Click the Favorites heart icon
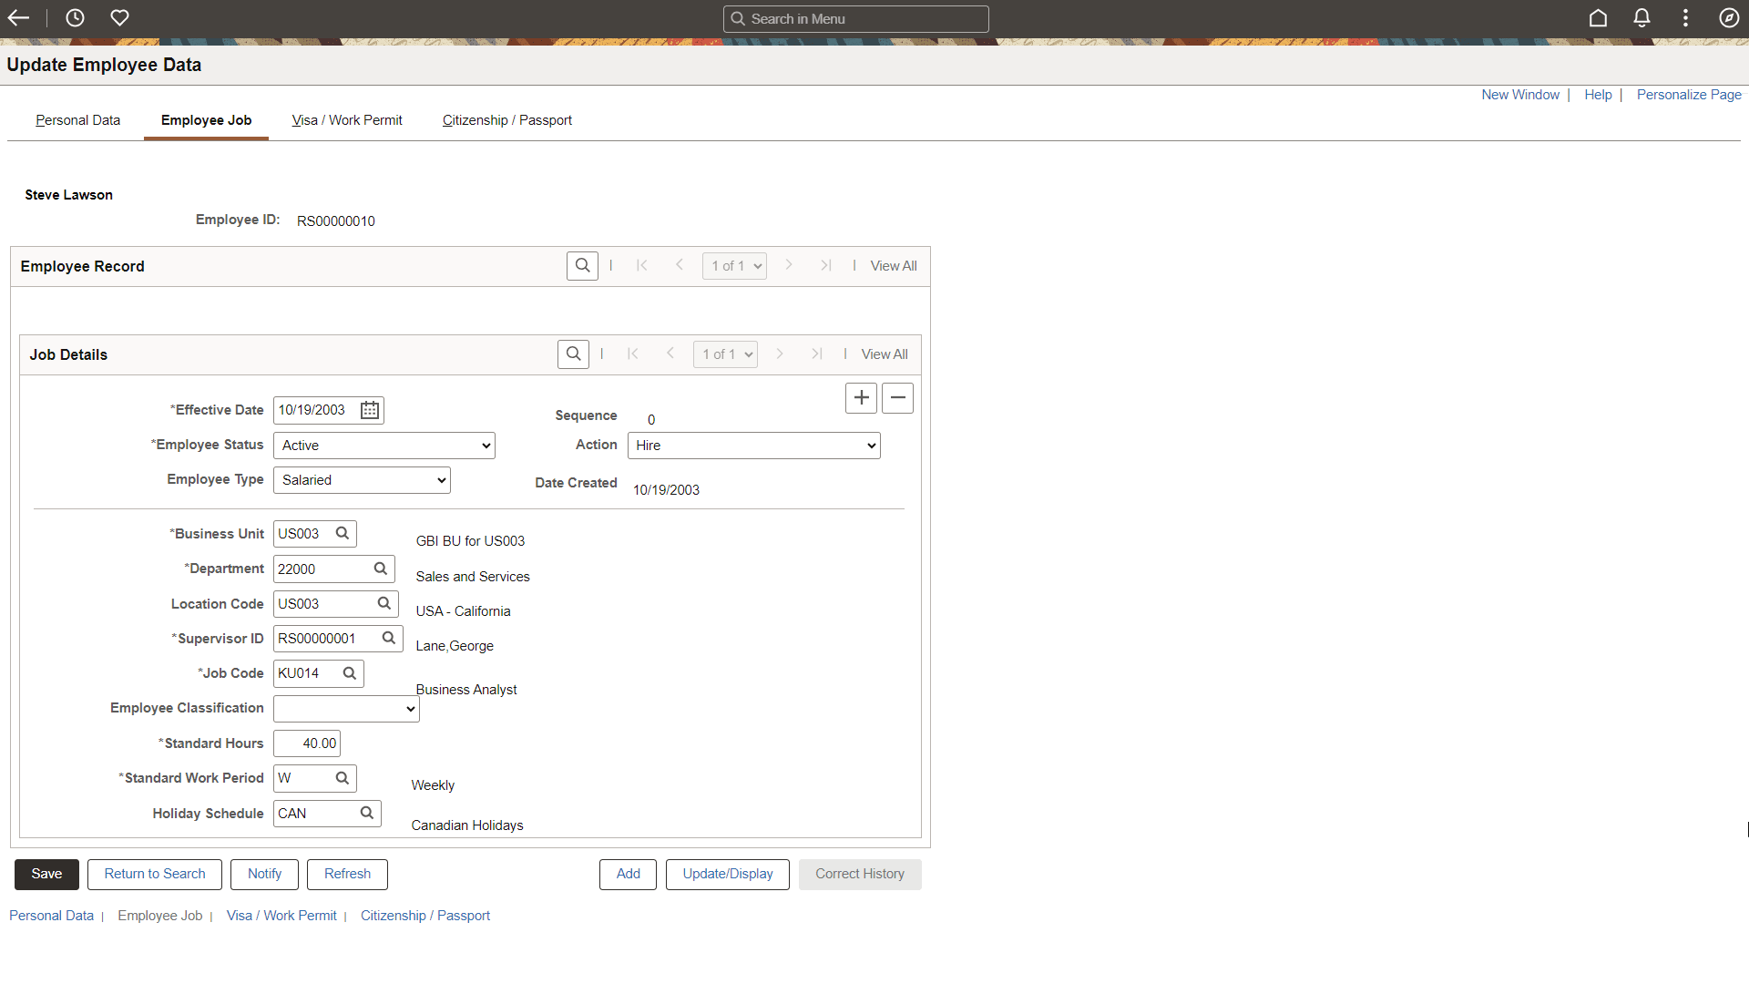This screenshot has height=984, width=1749. (119, 17)
